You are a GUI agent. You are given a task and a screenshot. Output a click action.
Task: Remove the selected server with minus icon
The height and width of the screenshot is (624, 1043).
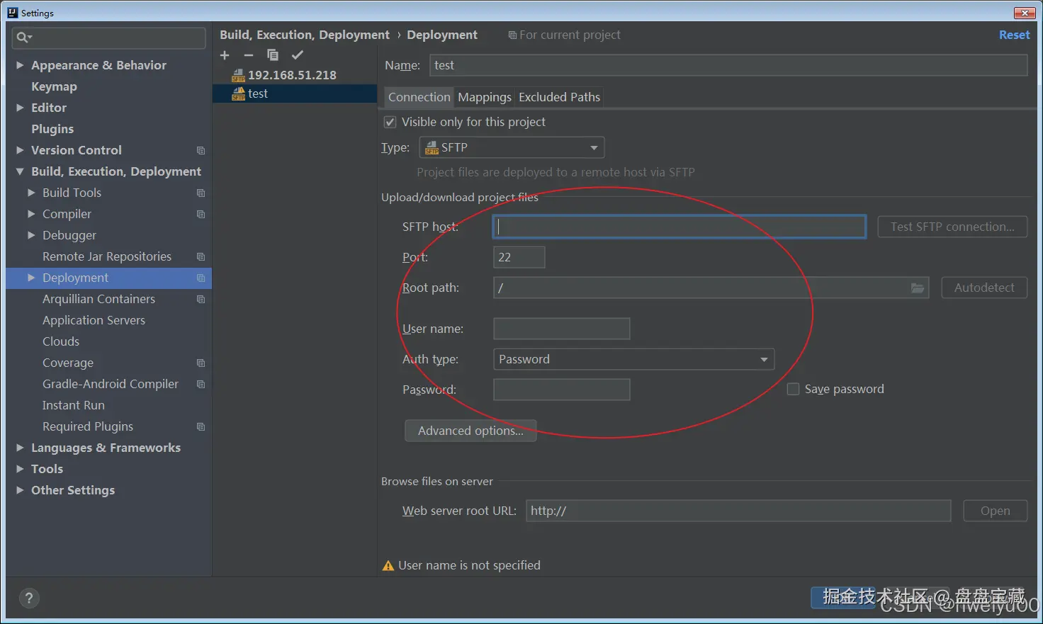click(249, 55)
